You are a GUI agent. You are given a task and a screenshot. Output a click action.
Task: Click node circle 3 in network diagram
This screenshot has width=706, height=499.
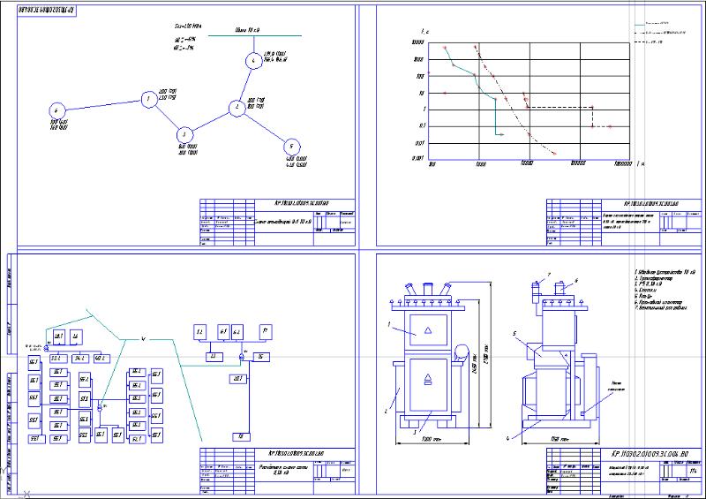(x=184, y=135)
